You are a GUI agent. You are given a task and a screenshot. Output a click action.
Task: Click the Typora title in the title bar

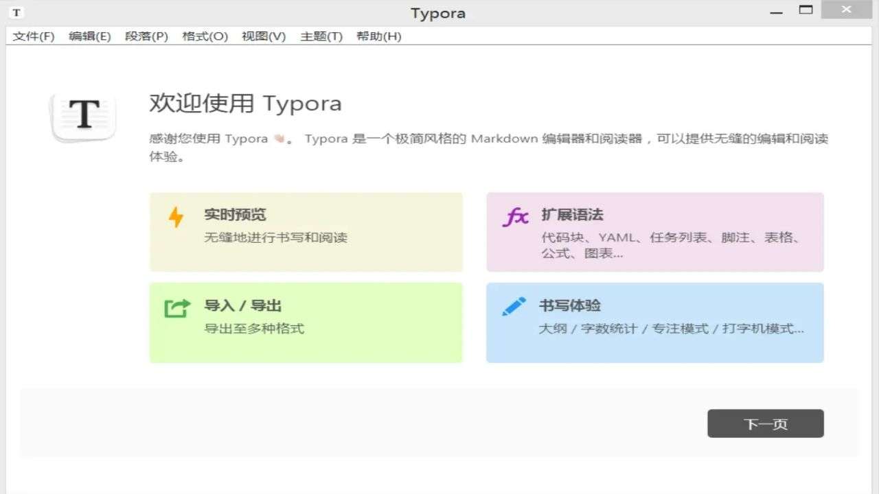click(x=437, y=12)
